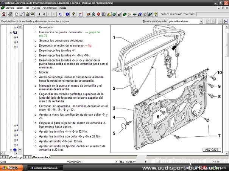
Task: Open the Ayuda menu
Action: (x=63, y=8)
